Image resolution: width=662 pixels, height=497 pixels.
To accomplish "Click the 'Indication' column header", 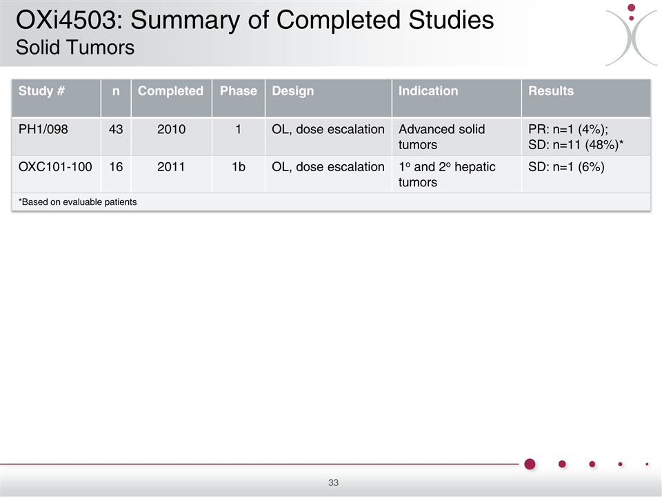I will [428, 91].
